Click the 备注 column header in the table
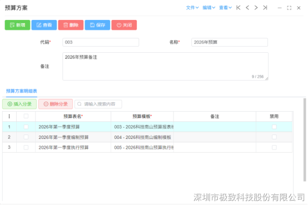The width and height of the screenshot is (308, 205). (x=215, y=117)
